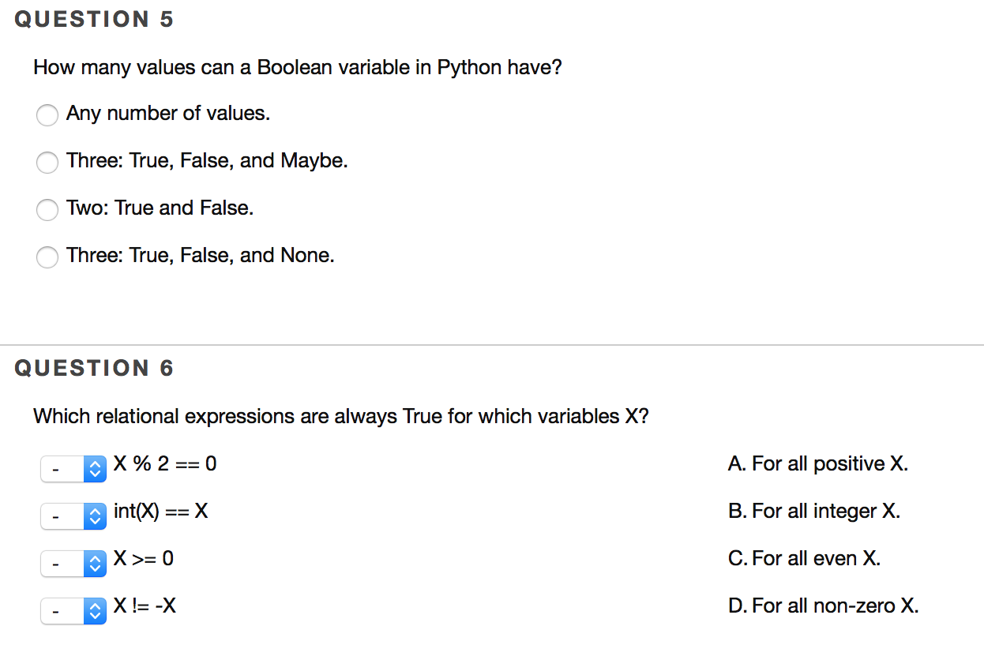The width and height of the screenshot is (984, 660).
Task: Select 'Three: True, False, and None.' radio button
Action: 47,257
